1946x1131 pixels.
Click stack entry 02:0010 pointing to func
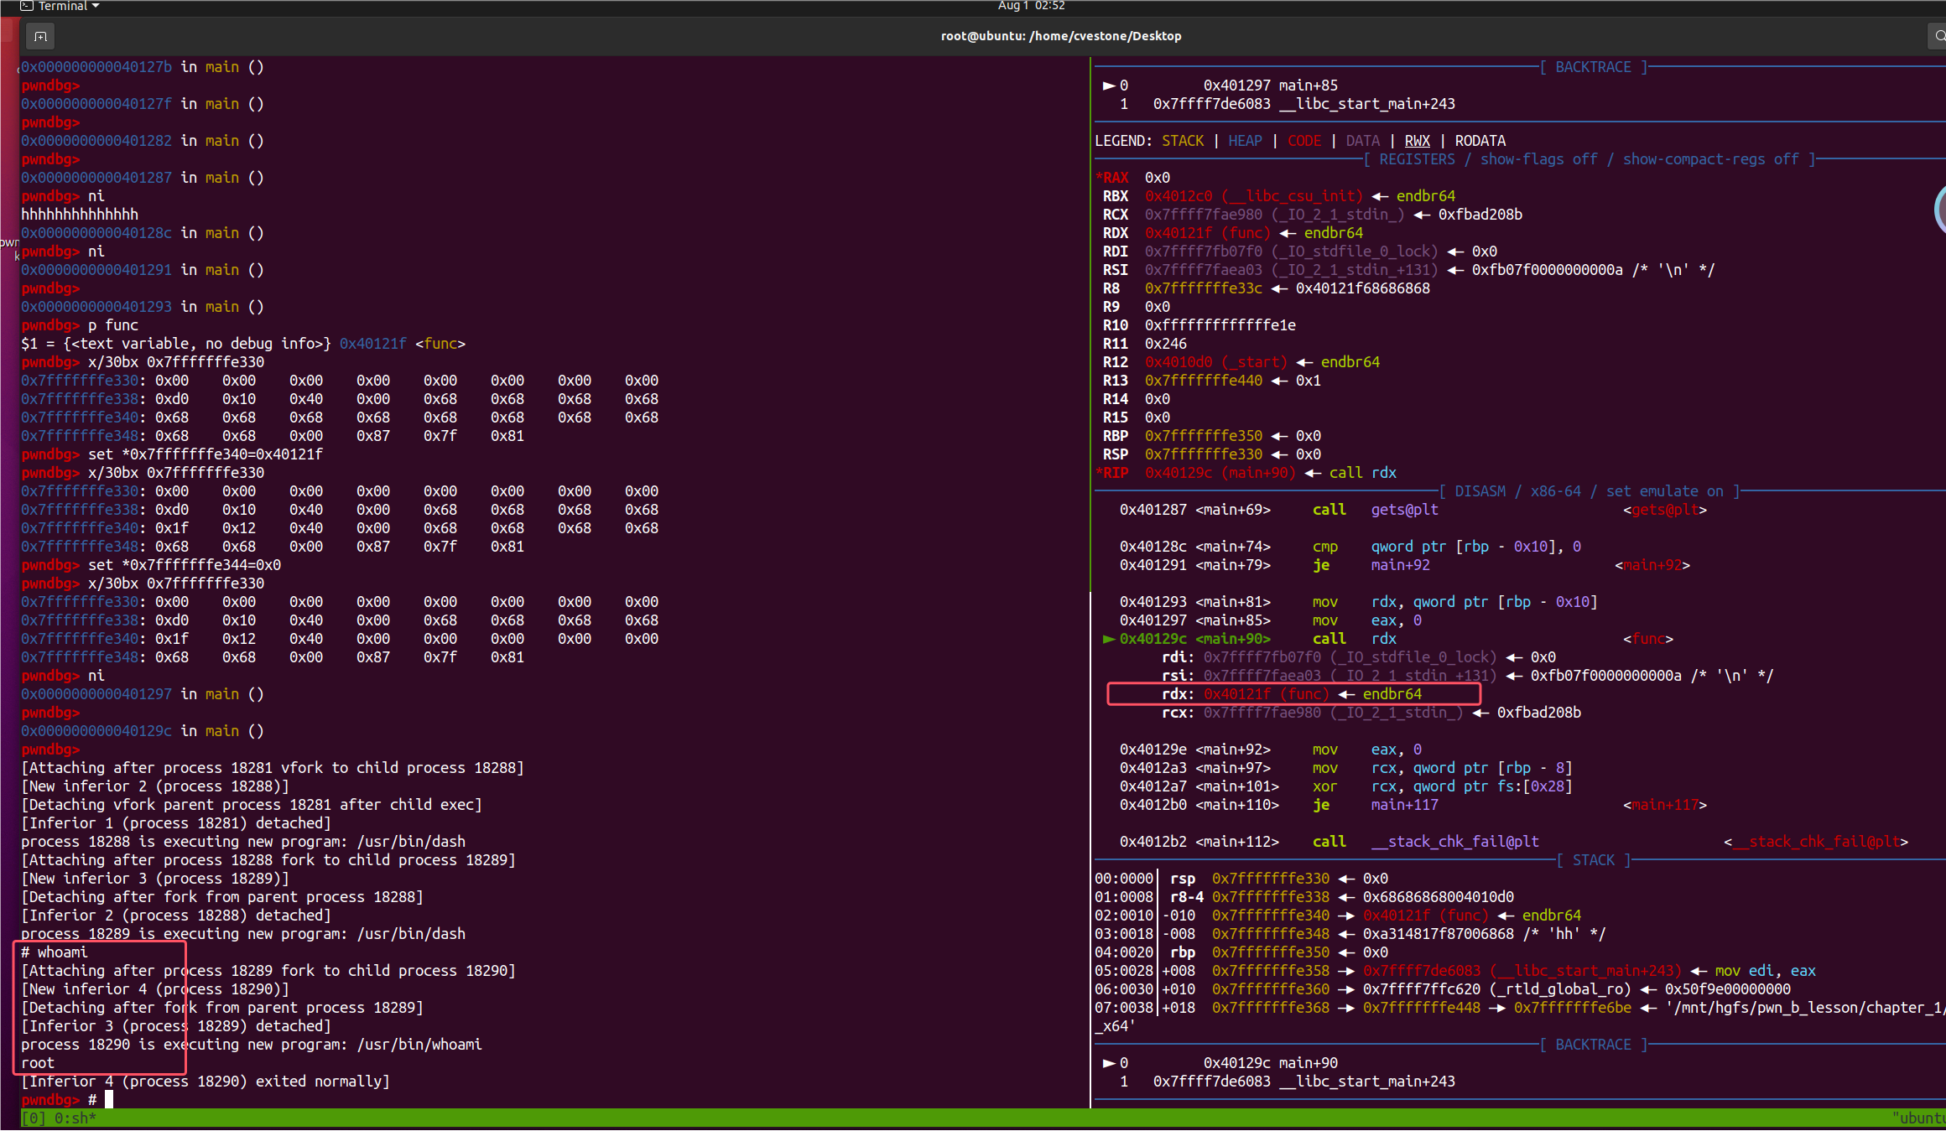pos(1338,916)
